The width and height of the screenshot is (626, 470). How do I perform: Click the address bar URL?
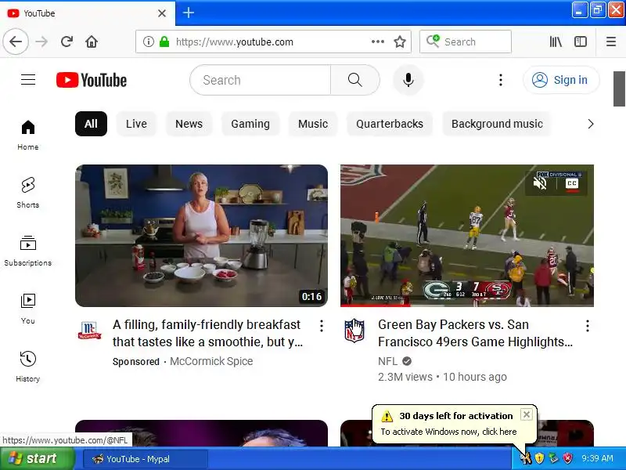tap(234, 42)
